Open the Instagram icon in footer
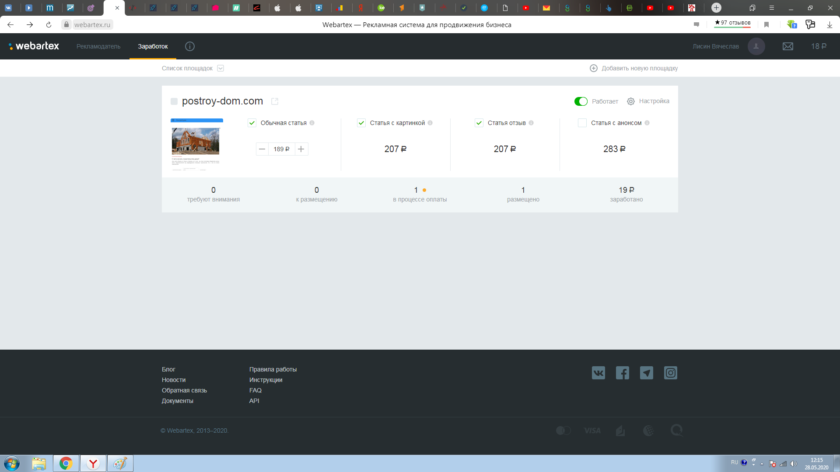Screen dimensions: 840x472 (x=670, y=373)
